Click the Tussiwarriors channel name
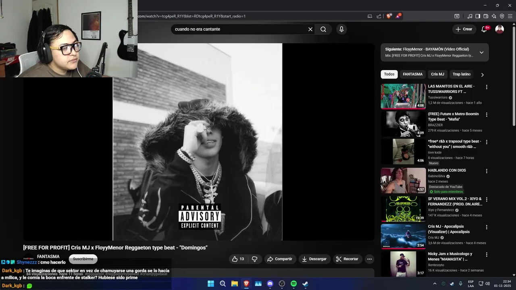This screenshot has height=290, width=516. [x=438, y=97]
